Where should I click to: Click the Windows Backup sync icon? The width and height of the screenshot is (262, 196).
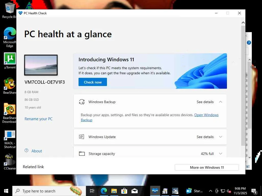coord(82,102)
